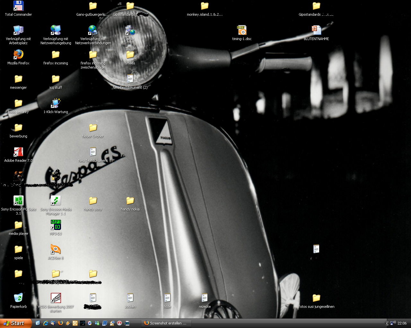Select the Papierkorb recycle bin
411x328 pixels.
pos(18,298)
